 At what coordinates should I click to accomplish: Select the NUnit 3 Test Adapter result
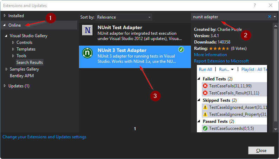tap(135, 57)
